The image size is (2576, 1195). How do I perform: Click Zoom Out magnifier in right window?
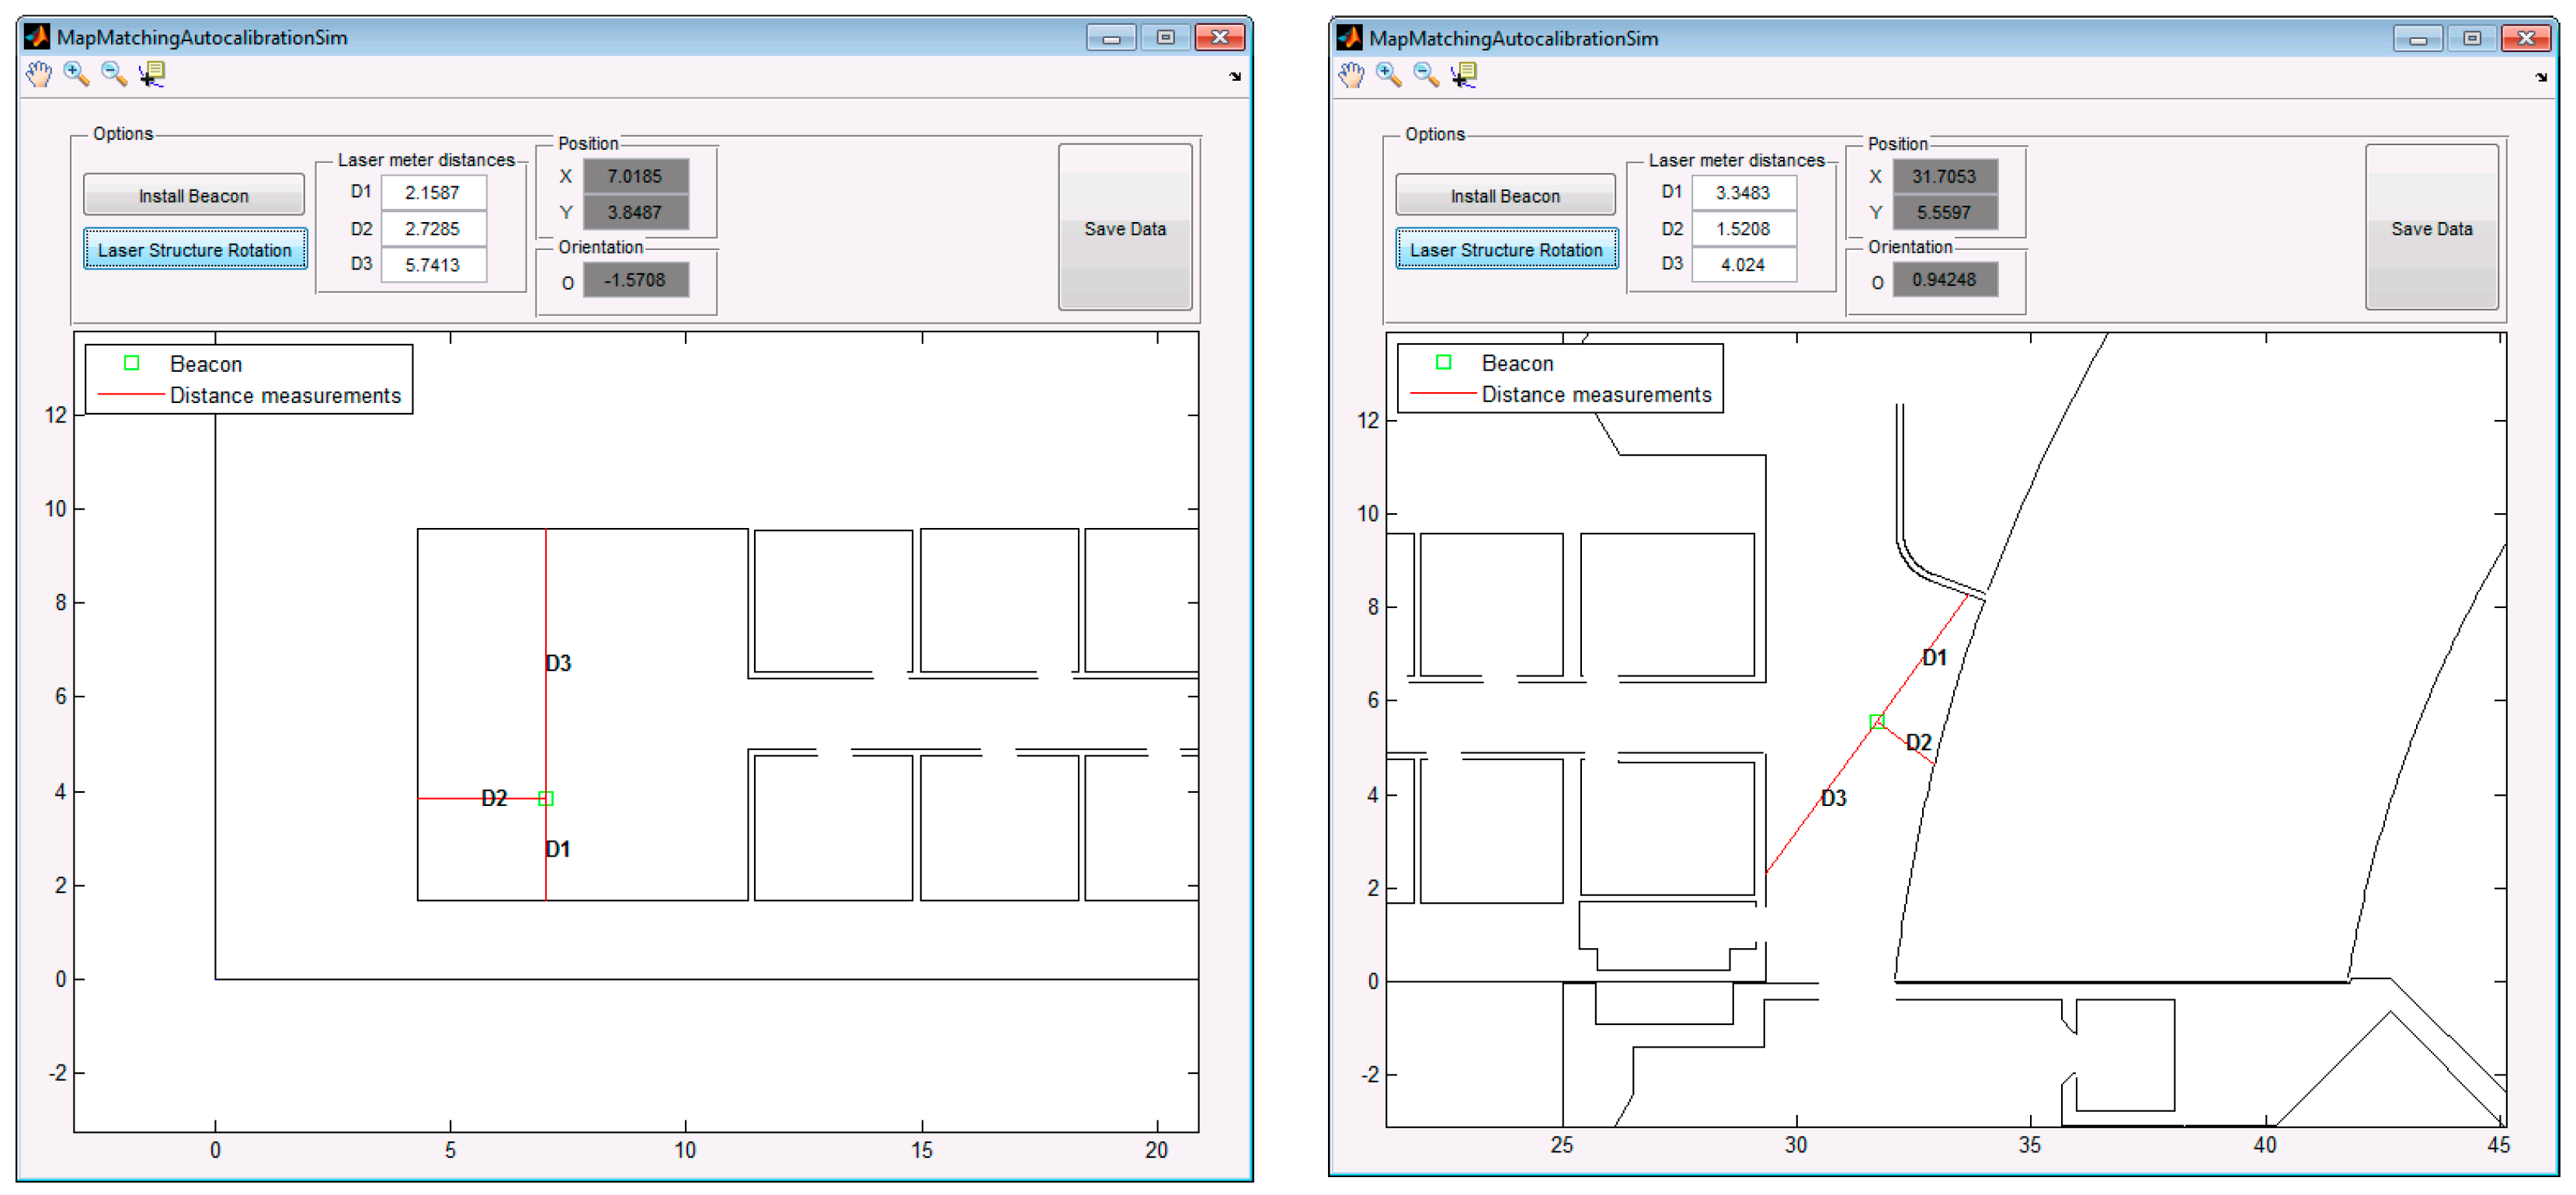[1427, 75]
